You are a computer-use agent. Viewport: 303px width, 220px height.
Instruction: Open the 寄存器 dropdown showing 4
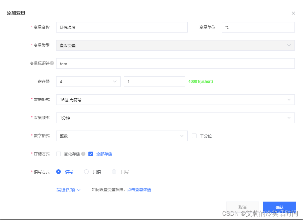pos(88,82)
